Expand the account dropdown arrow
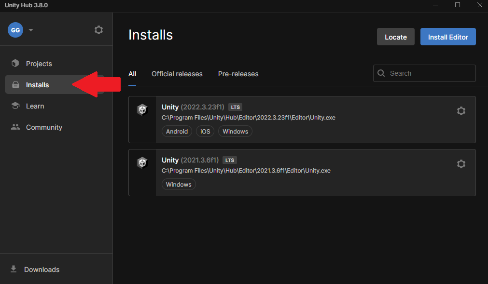The width and height of the screenshot is (488, 284). tap(31, 30)
